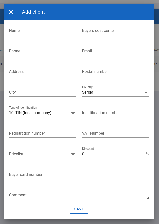159x224 pixels.
Task: Select the Address field
Action: pos(43,72)
